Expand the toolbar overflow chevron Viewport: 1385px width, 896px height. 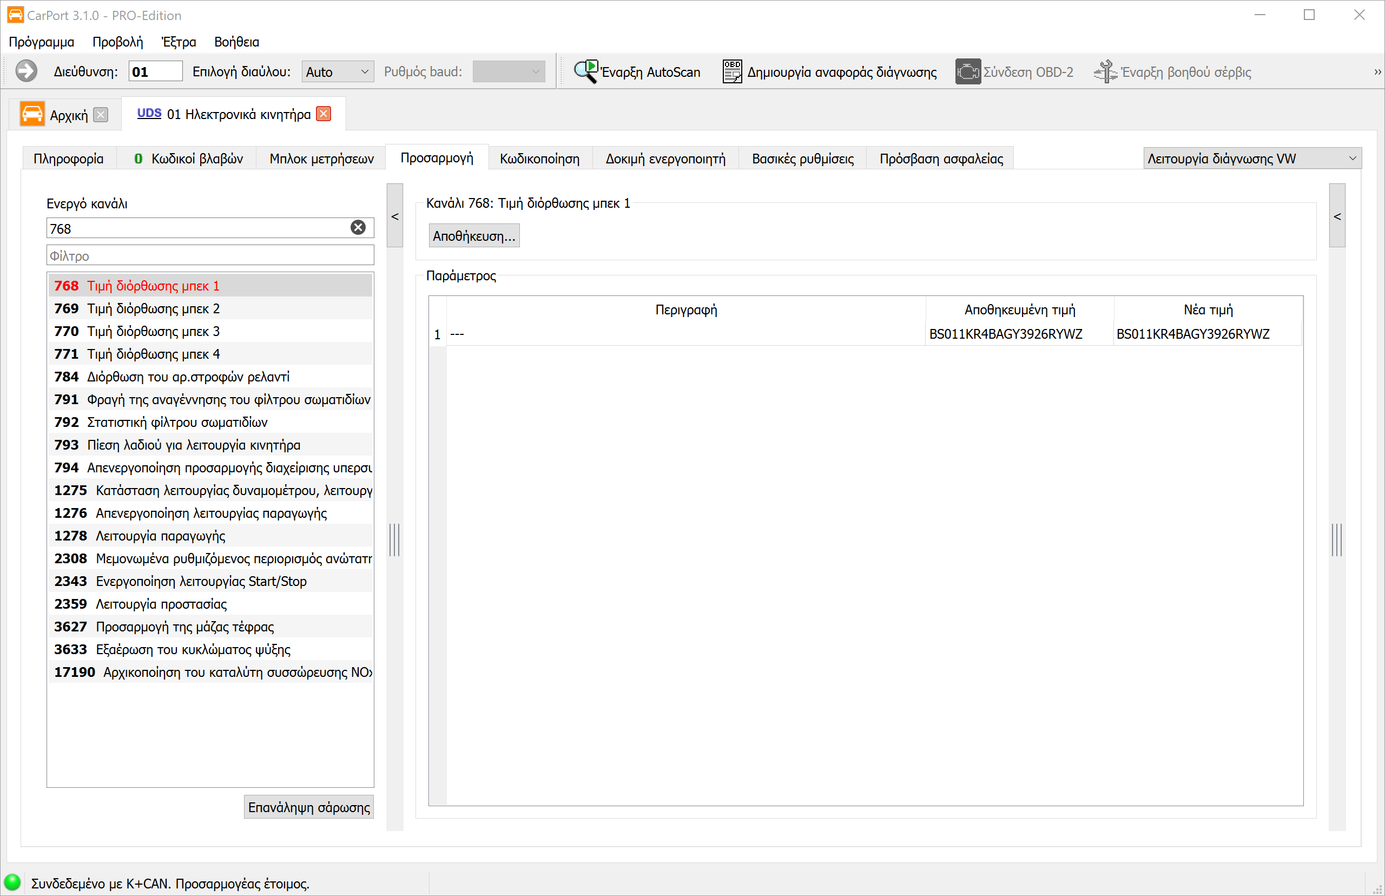[x=1377, y=71]
